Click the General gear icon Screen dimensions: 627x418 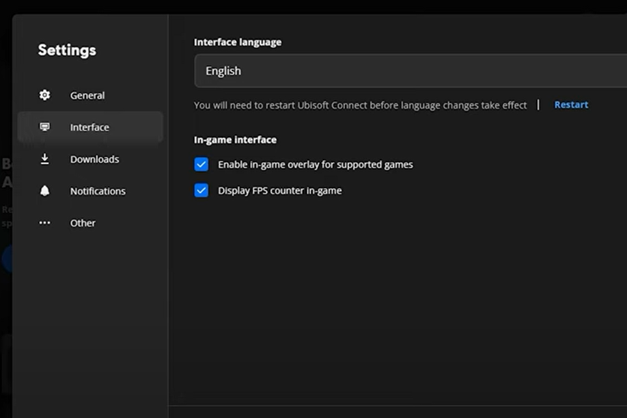(x=45, y=95)
